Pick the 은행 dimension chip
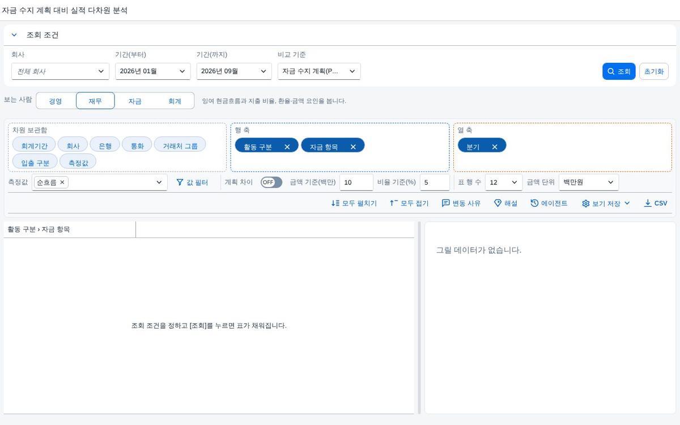 [x=105, y=146]
